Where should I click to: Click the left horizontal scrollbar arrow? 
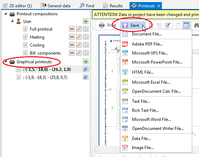pos(95,149)
